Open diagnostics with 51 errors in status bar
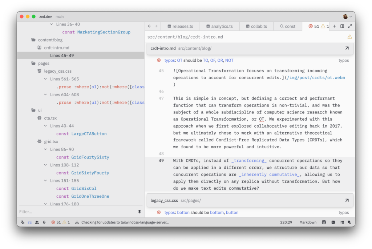372x249 pixels. point(56,222)
